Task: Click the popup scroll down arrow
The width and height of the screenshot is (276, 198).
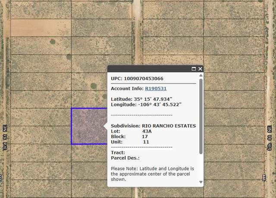Action: click(x=201, y=182)
